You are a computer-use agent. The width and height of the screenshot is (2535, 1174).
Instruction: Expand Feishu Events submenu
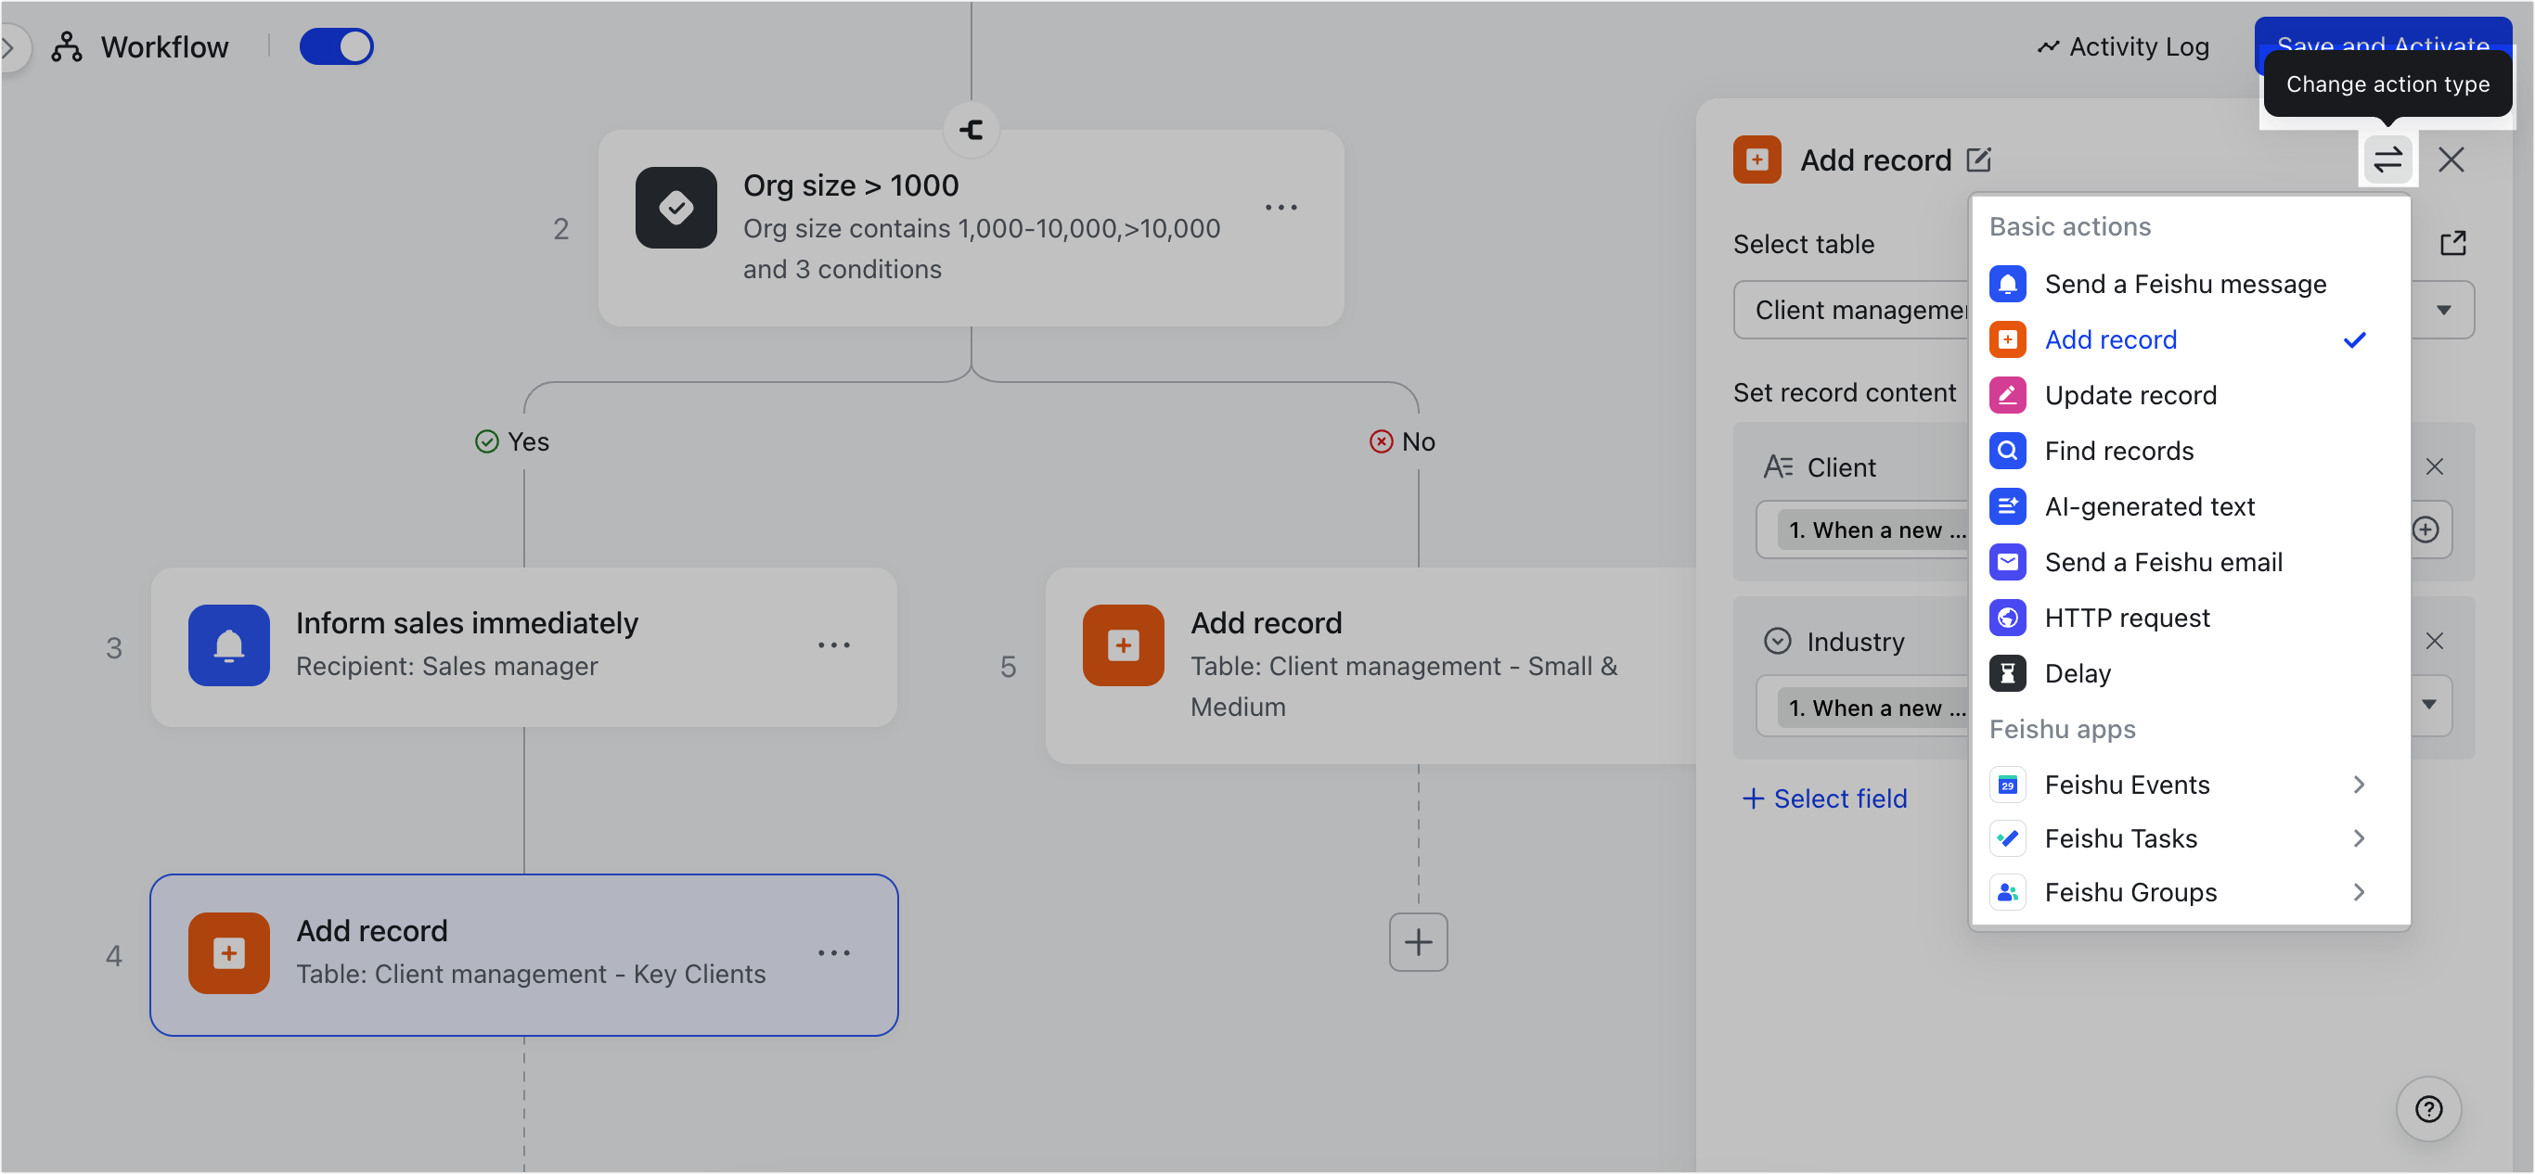click(2190, 785)
